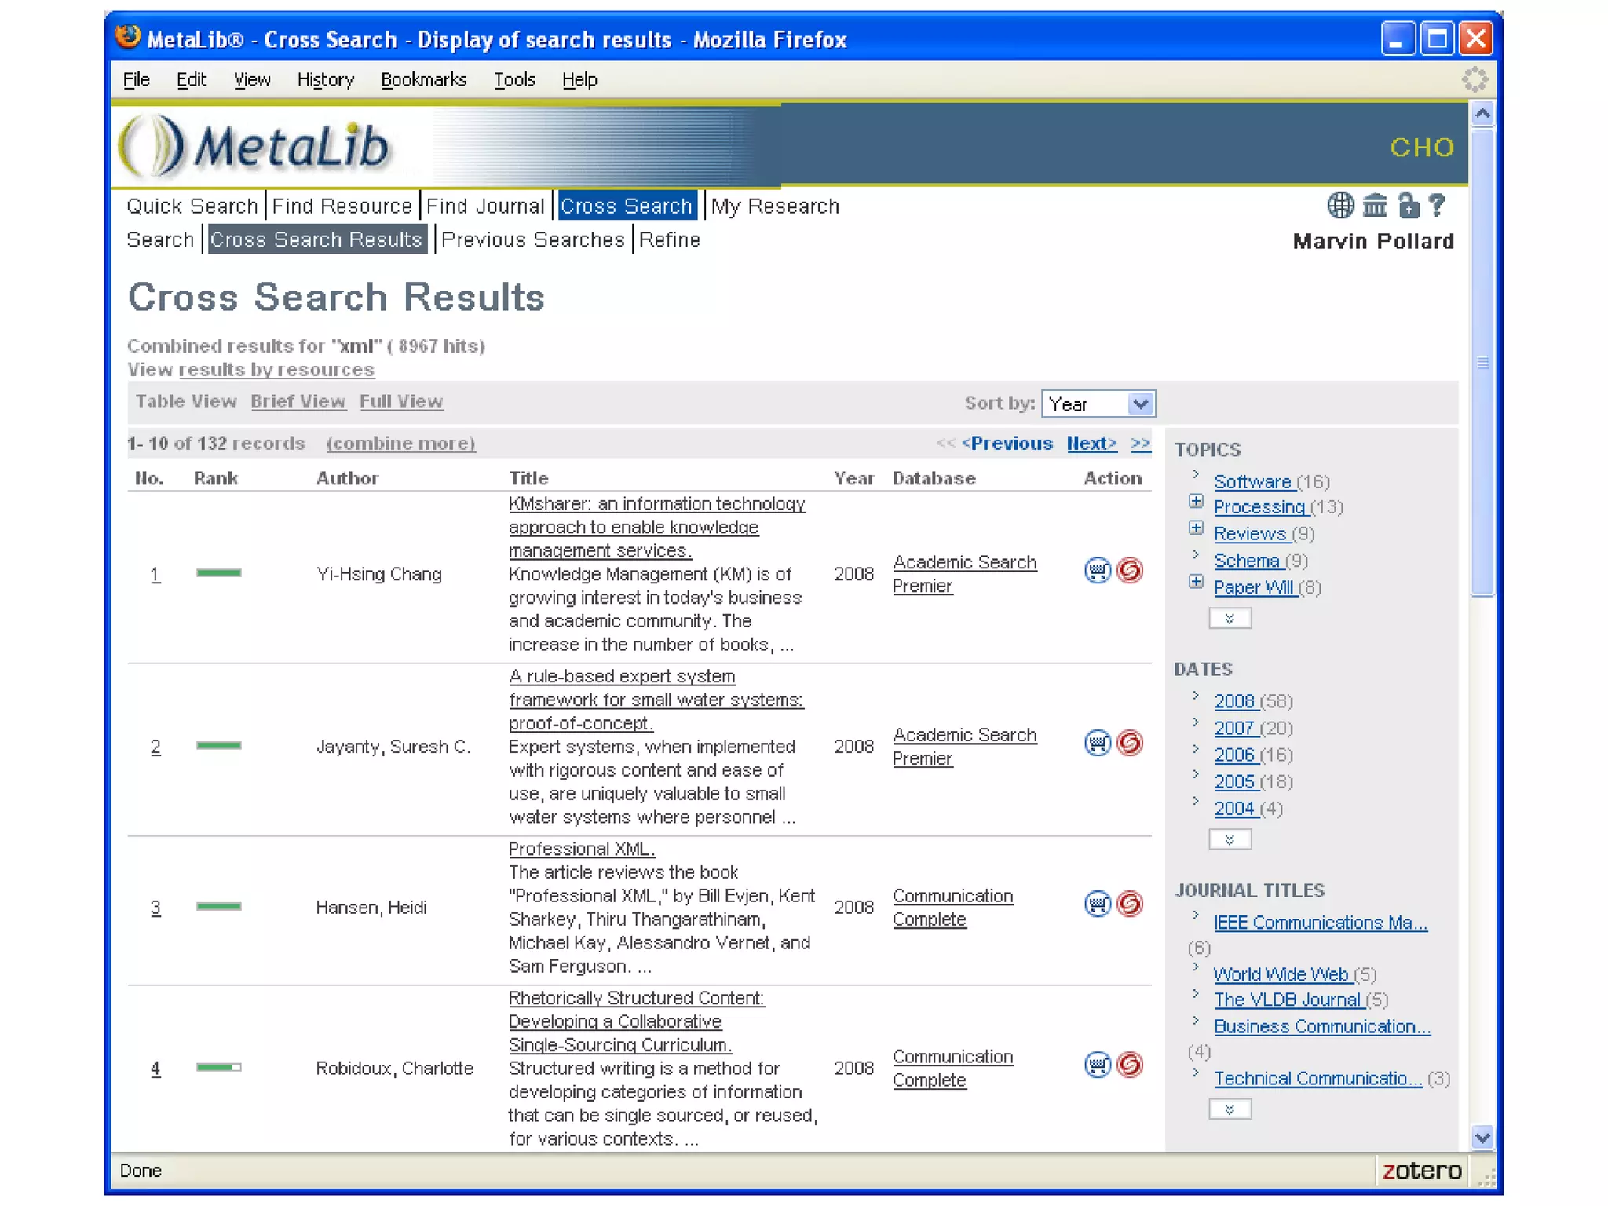Viewport: 1608px width, 1206px height.
Task: Switch to the Find Journal tab
Action: pyautogui.click(x=484, y=206)
